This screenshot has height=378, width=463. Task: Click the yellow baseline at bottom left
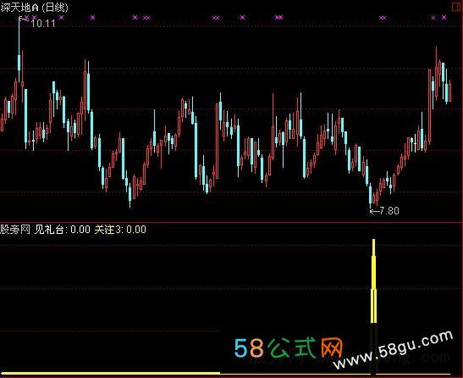(110, 373)
